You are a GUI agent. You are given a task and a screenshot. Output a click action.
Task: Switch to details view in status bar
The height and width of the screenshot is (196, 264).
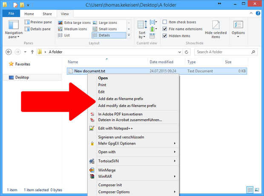pos(250,190)
